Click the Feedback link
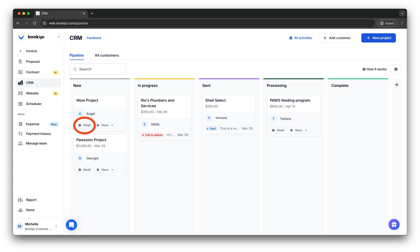This screenshot has height=252, width=420. click(x=94, y=38)
